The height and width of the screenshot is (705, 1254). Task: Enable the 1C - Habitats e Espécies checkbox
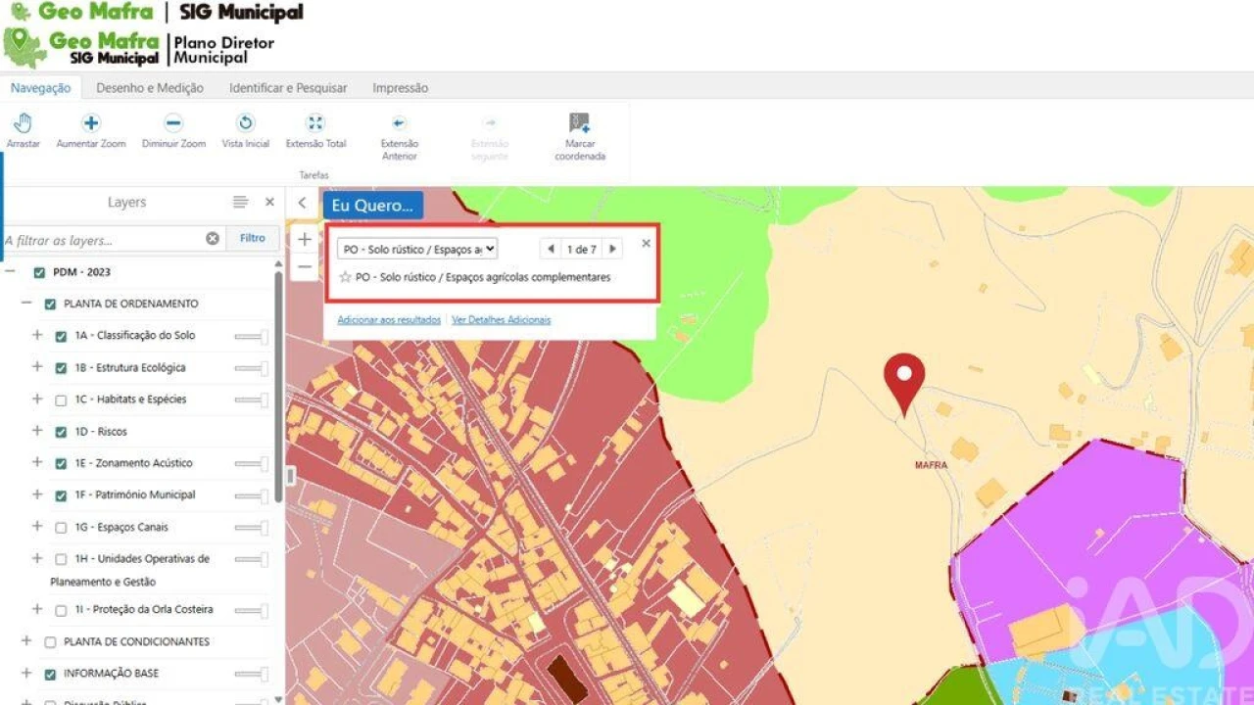click(61, 400)
